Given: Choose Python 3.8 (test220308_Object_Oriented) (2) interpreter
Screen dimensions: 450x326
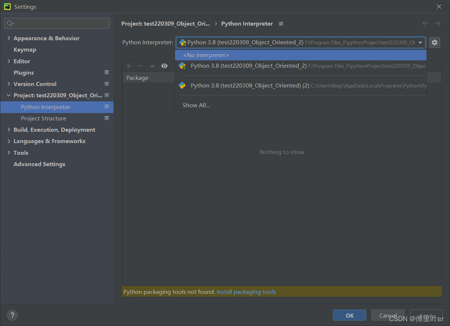Looking at the screenshot, I should 301,86.
